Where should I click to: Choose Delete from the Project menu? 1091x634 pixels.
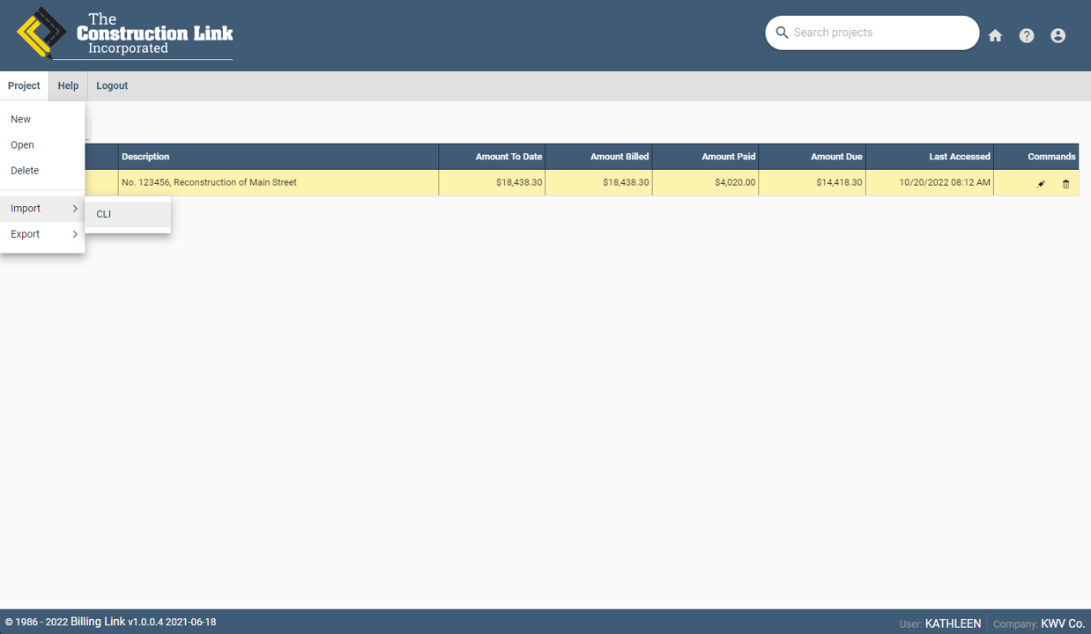pos(42,170)
